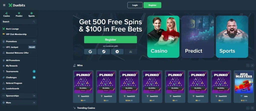The width and height of the screenshot is (256, 111).
Task: Click the search magnifier icon
Action: (34, 22)
